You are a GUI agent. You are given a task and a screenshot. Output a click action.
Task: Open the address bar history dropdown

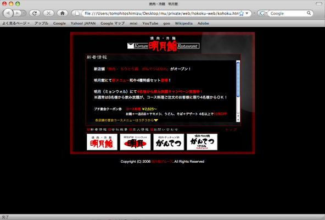pos(247,13)
